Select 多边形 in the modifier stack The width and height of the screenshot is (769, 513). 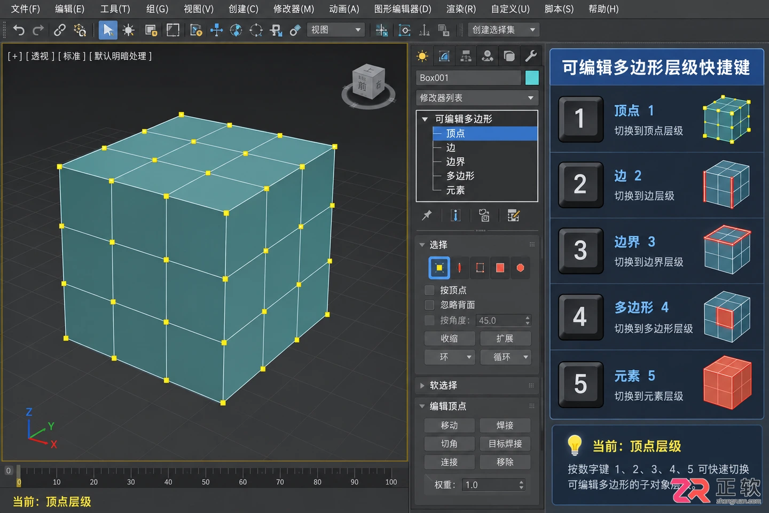(460, 176)
